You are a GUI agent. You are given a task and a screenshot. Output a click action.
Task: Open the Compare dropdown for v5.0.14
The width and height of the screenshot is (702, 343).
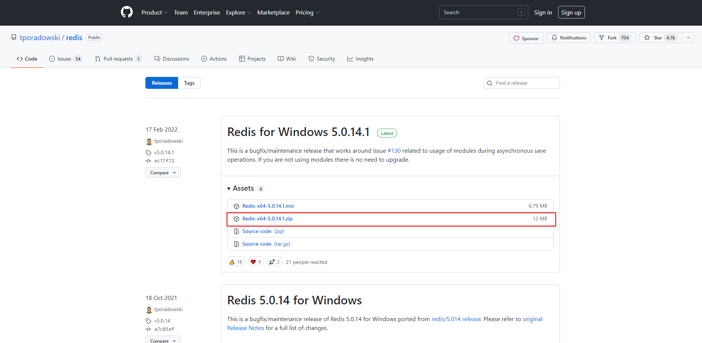pyautogui.click(x=163, y=340)
